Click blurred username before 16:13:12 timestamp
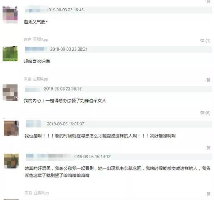214x200 pixels. (50, 157)
